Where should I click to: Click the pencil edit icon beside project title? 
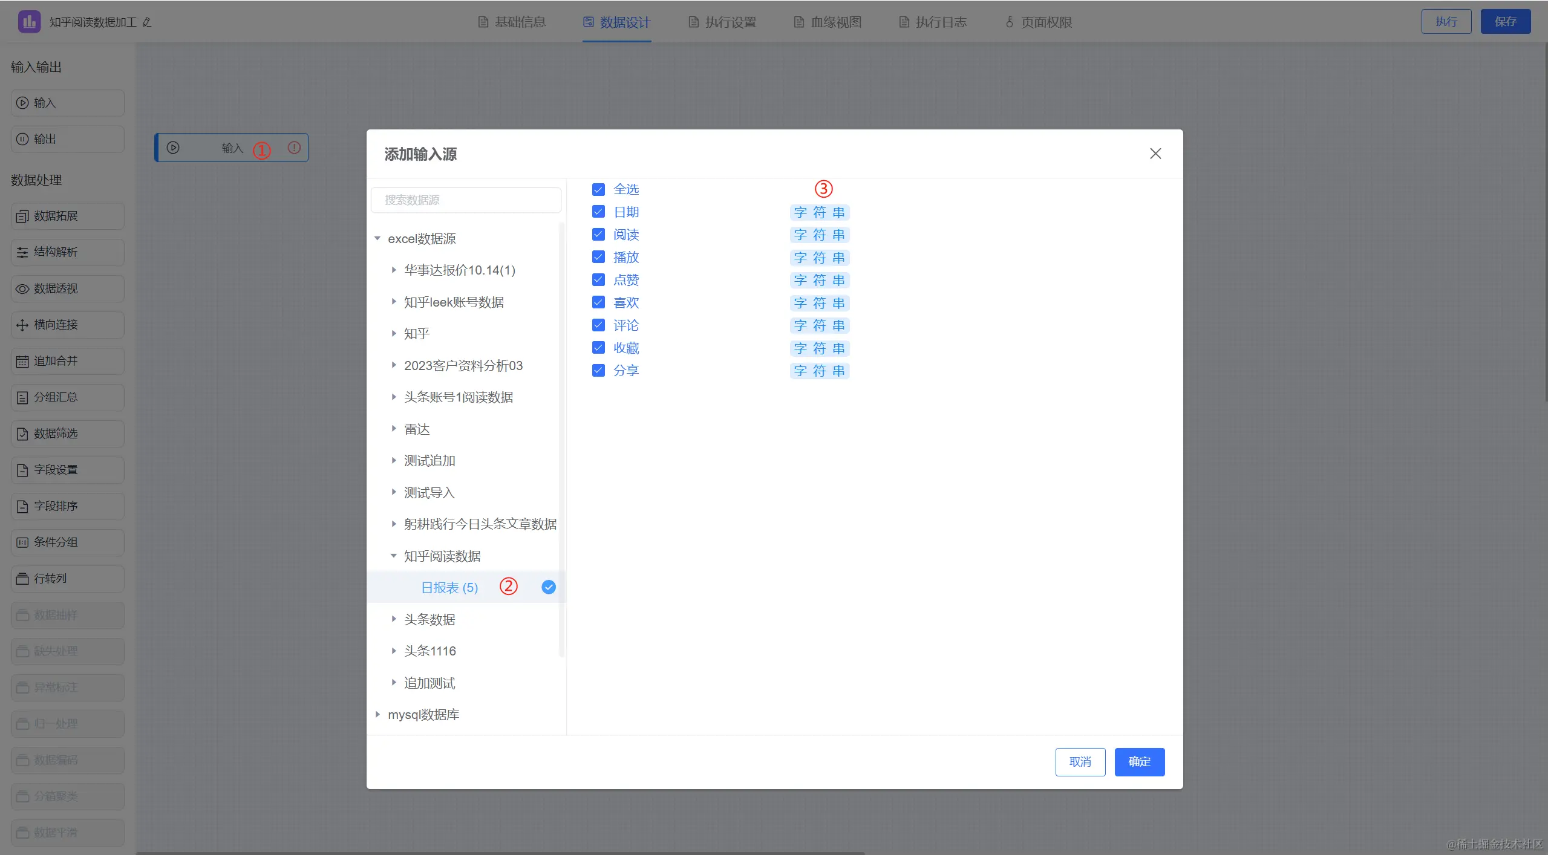point(147,22)
